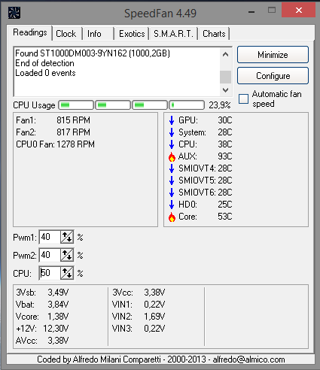Click the Minimize button in panel
320x370 pixels.
point(273,54)
